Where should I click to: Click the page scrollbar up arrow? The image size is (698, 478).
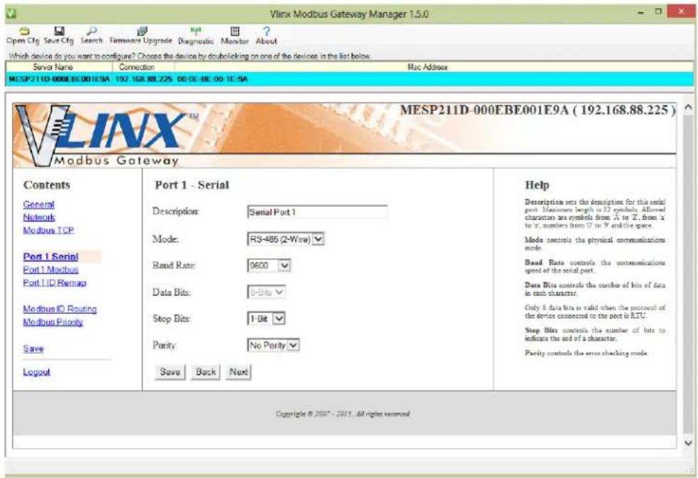688,107
